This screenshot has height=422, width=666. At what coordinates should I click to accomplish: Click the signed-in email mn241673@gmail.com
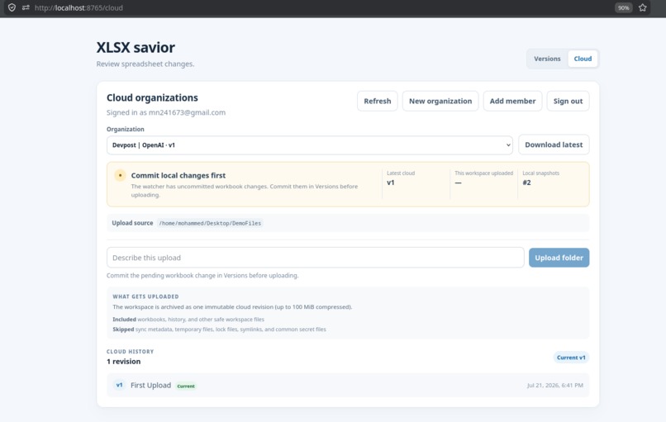[187, 112]
